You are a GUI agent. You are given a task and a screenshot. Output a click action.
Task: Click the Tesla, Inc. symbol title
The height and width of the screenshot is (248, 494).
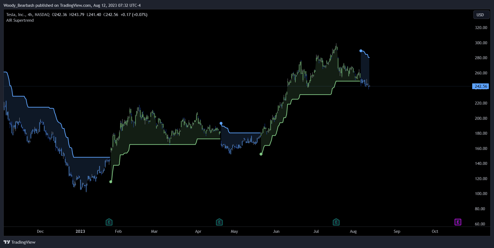[15, 15]
